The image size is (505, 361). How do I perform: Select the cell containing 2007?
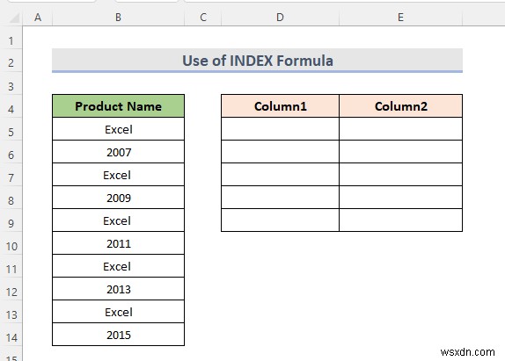118,152
